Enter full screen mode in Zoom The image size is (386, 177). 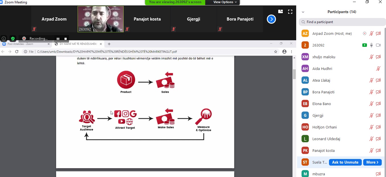(290, 12)
